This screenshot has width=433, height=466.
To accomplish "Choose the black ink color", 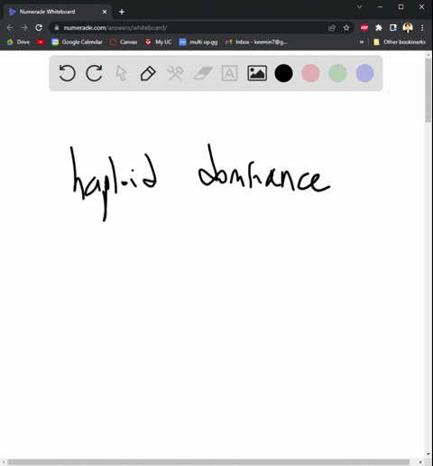I will click(283, 73).
